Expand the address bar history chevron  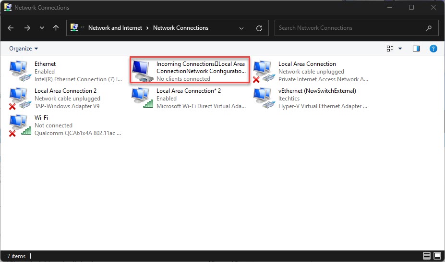[x=241, y=28]
